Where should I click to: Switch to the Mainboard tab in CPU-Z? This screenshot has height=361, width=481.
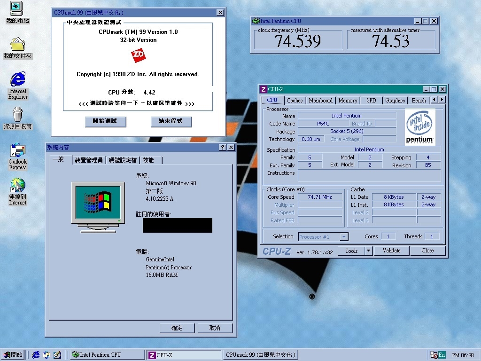[320, 101]
